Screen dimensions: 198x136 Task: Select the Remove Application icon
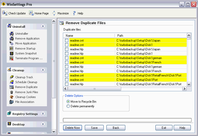[12, 38]
